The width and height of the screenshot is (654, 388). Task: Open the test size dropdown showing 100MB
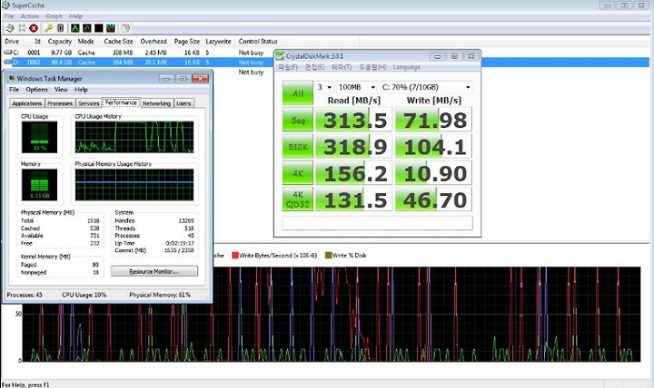[x=357, y=87]
